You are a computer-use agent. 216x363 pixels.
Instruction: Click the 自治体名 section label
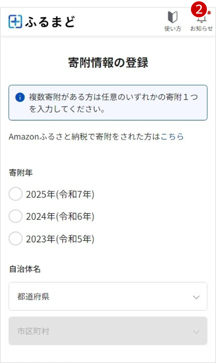pyautogui.click(x=25, y=269)
